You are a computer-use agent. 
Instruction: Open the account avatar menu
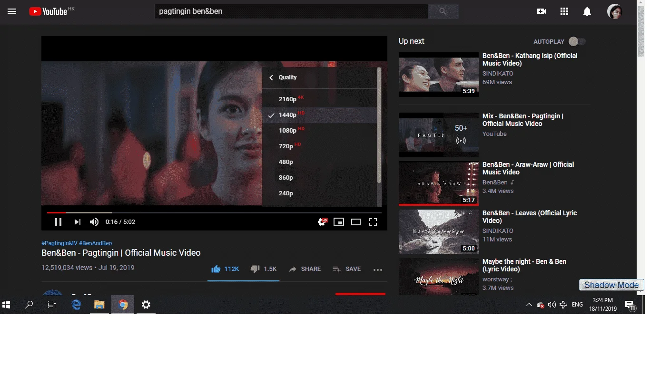pyautogui.click(x=615, y=11)
